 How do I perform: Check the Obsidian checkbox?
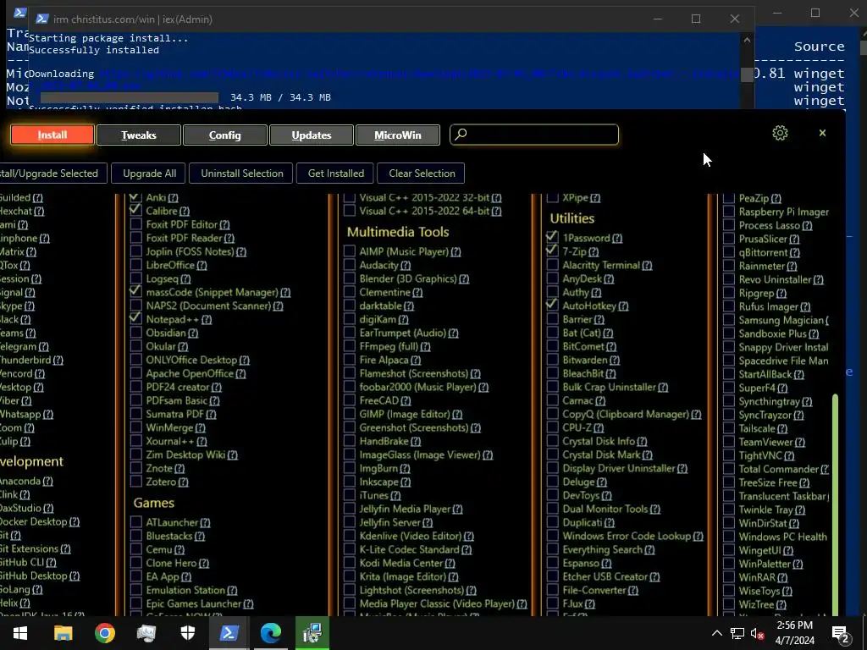coord(135,333)
